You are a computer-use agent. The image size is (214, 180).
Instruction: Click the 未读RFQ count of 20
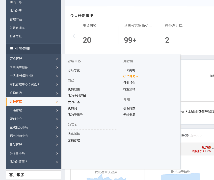(x=87, y=40)
